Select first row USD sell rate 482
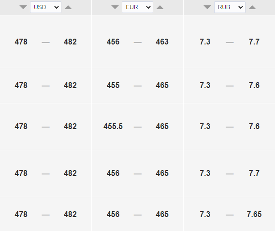The image size is (275, 231). [70, 42]
